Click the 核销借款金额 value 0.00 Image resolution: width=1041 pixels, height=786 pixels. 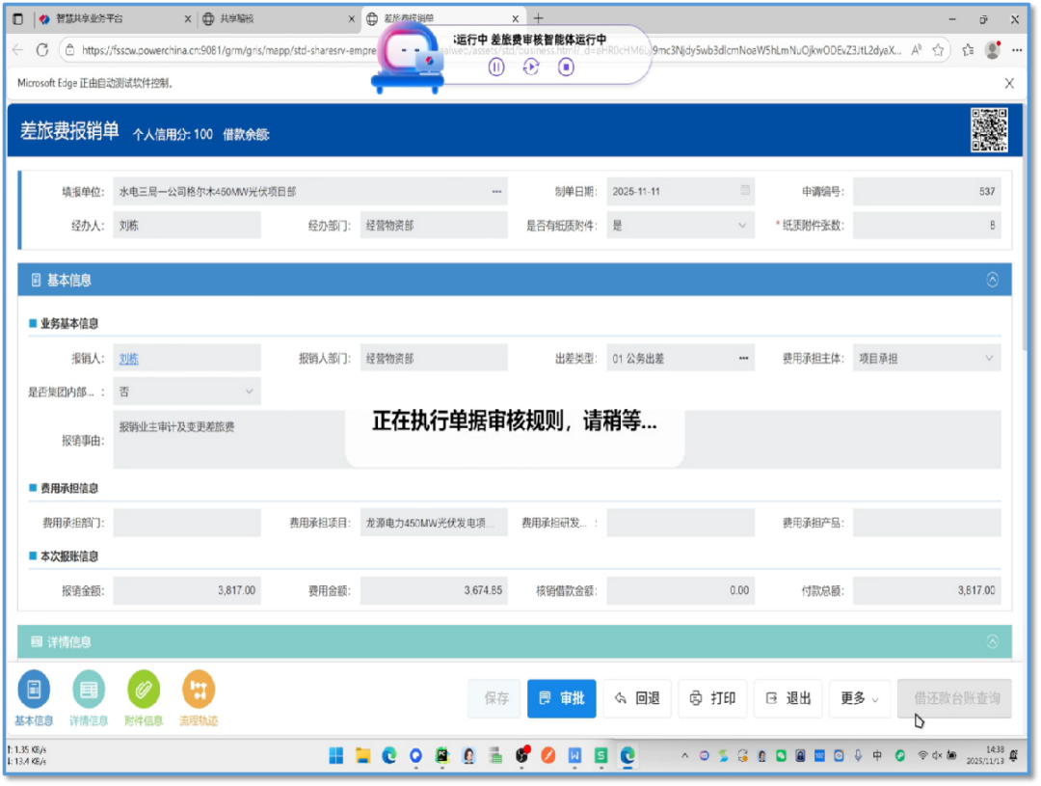point(739,590)
